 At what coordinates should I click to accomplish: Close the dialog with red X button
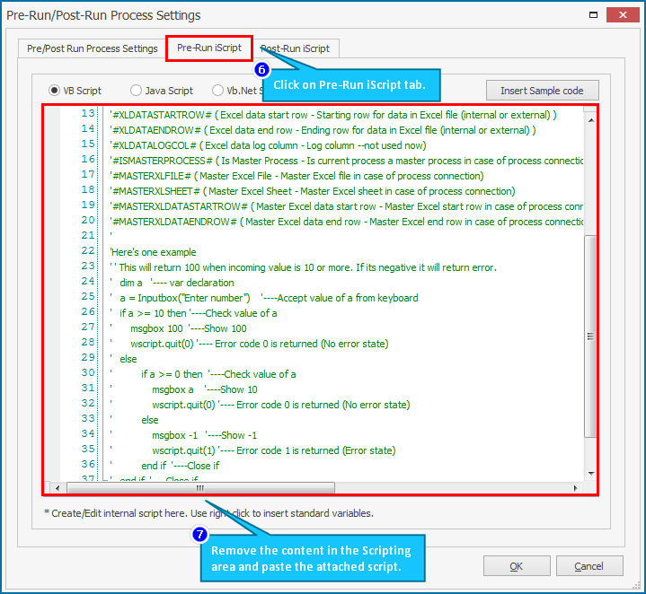click(x=624, y=15)
